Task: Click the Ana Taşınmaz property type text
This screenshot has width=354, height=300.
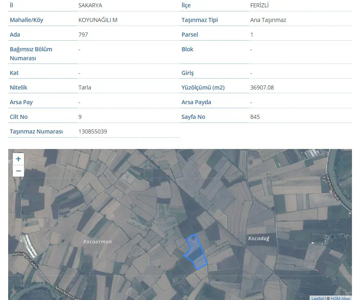Action: (x=268, y=20)
